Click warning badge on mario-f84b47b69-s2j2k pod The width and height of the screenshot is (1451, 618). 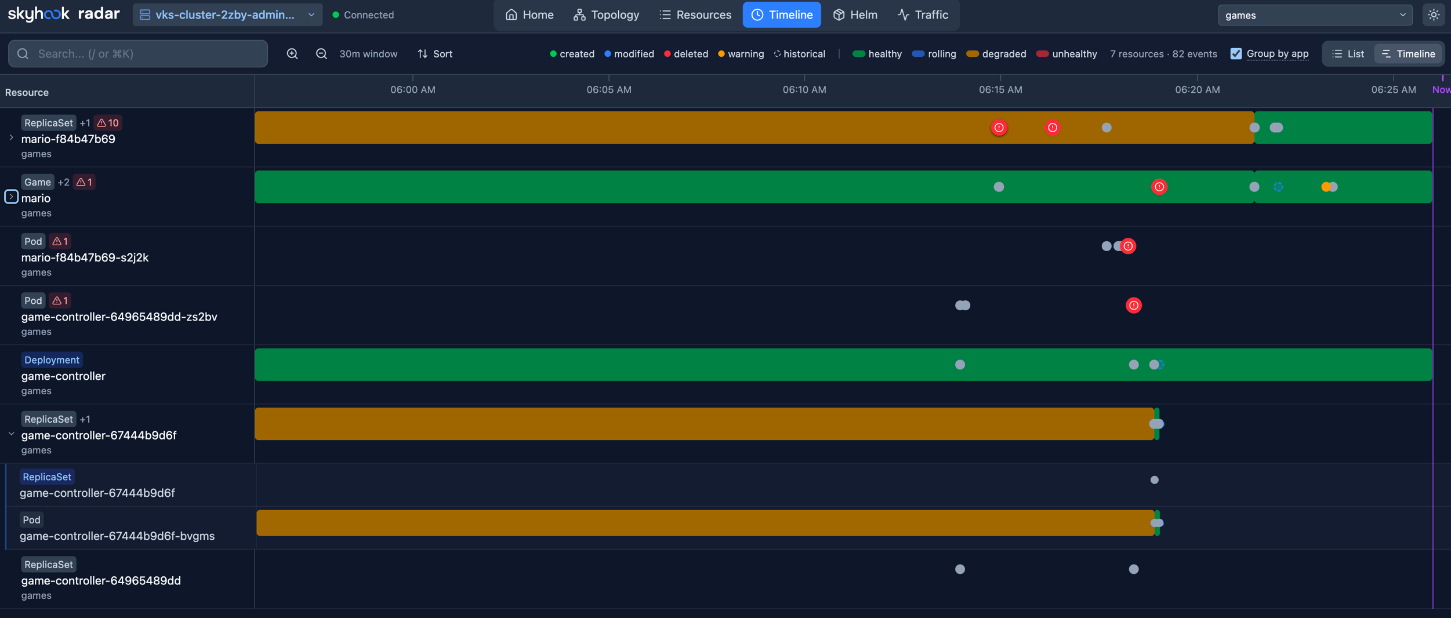tap(60, 241)
